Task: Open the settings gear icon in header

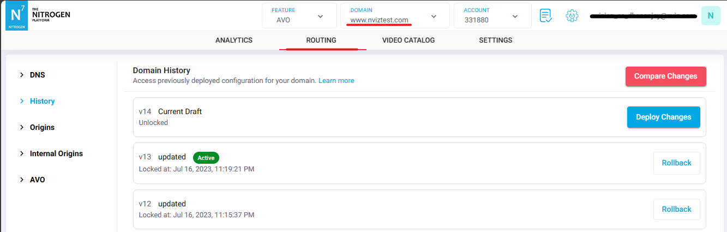Action: tap(572, 16)
